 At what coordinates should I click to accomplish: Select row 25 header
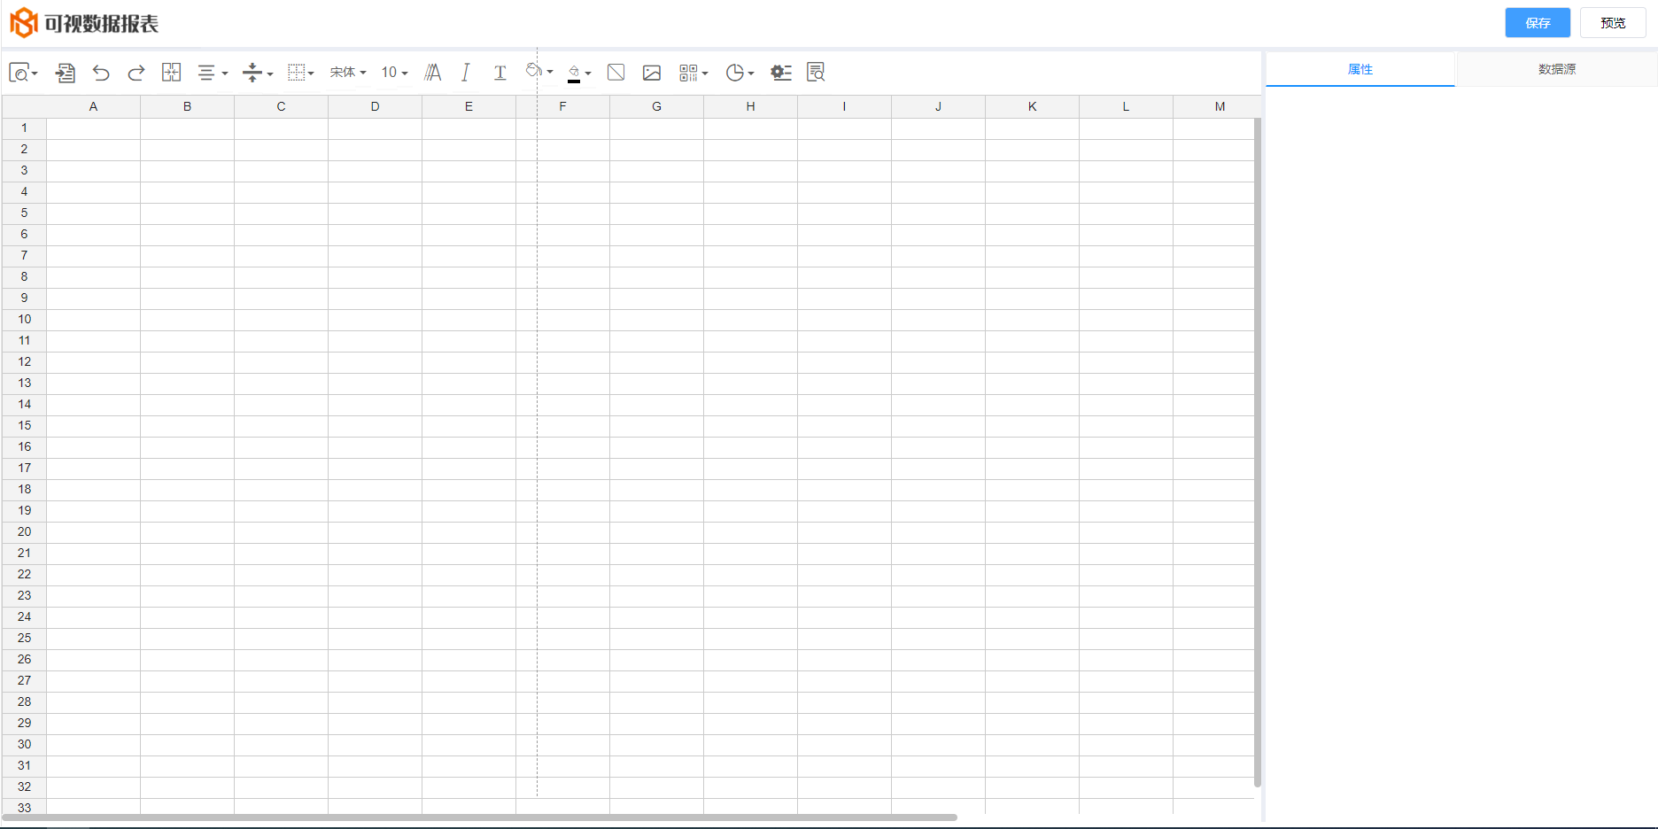24,639
